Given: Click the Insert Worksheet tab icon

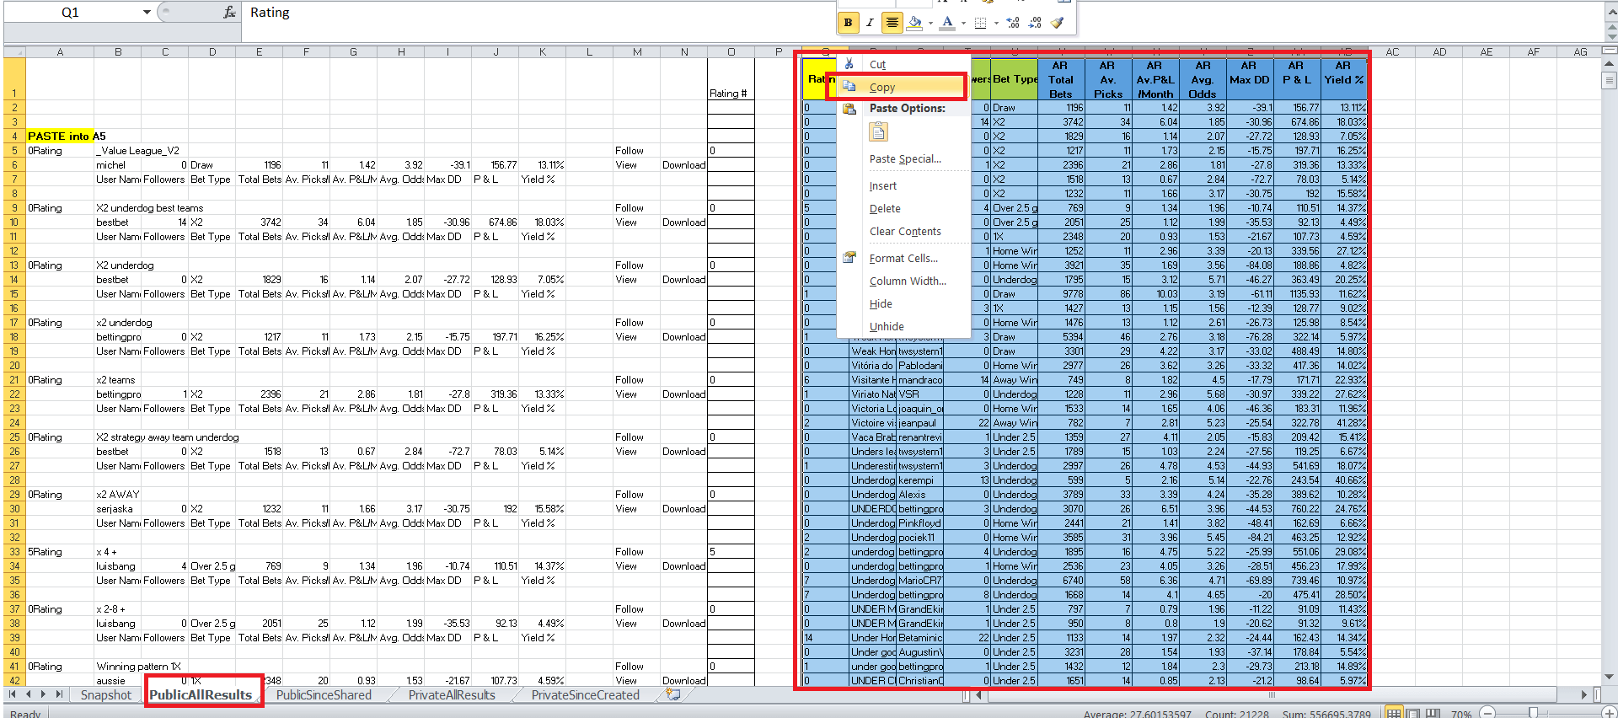Looking at the screenshot, I should click(x=673, y=694).
